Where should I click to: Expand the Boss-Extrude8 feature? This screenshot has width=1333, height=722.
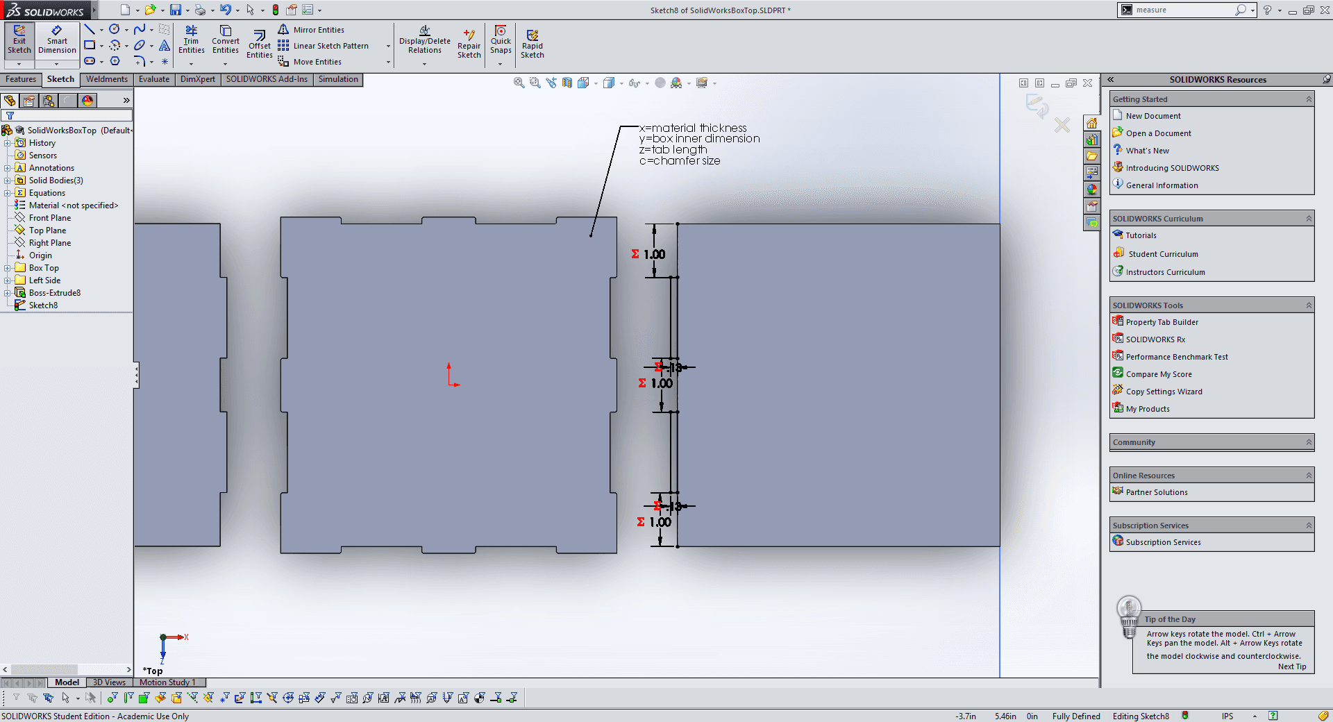pyautogui.click(x=7, y=293)
